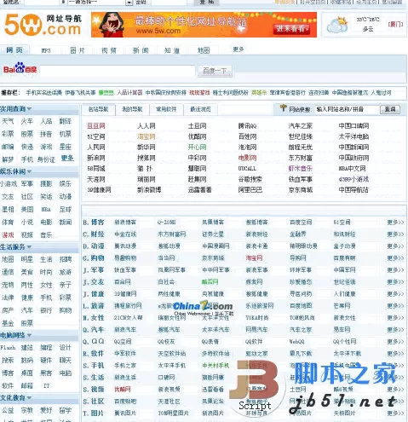Open the G. 购物 category heading

[x=94, y=258]
